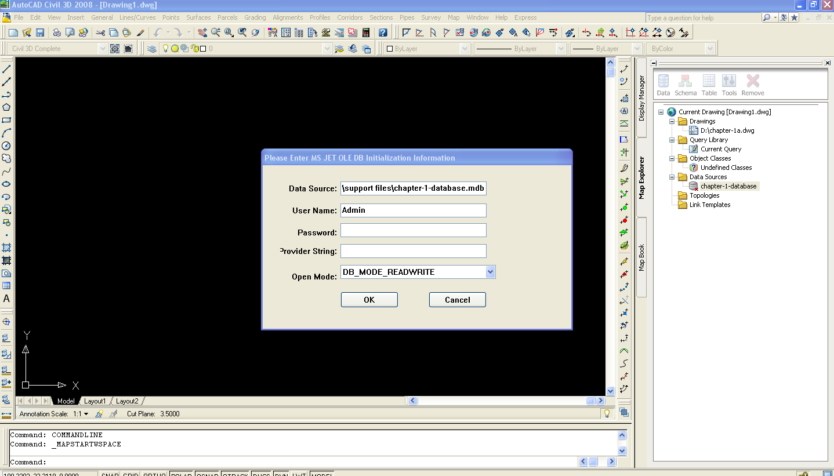Open the Open Mode dropdown in the dialog
This screenshot has height=476, width=834.
click(490, 271)
